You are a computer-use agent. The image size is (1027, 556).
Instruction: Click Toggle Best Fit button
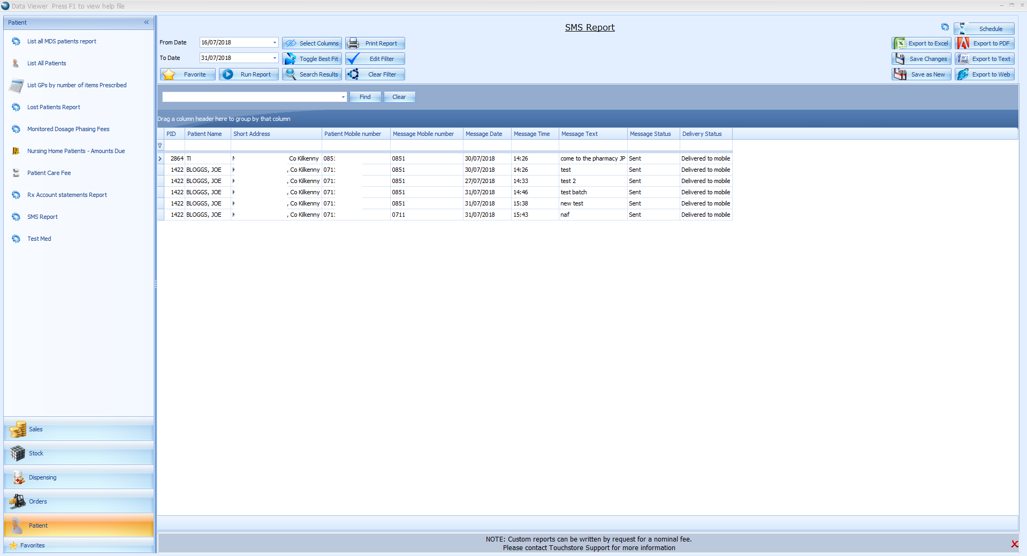click(x=312, y=59)
